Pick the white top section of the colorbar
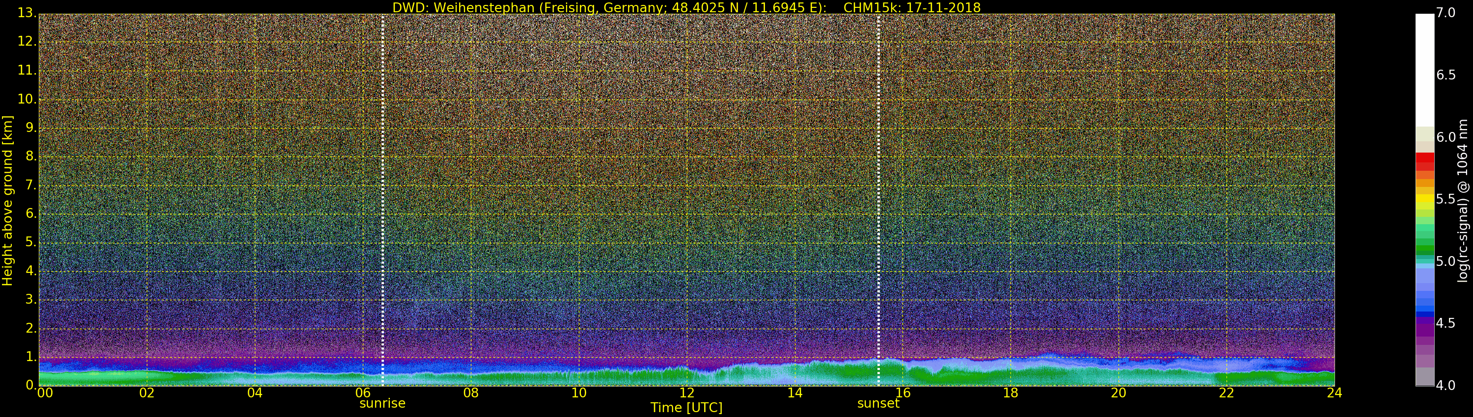This screenshot has width=1473, height=417. [x=1424, y=69]
